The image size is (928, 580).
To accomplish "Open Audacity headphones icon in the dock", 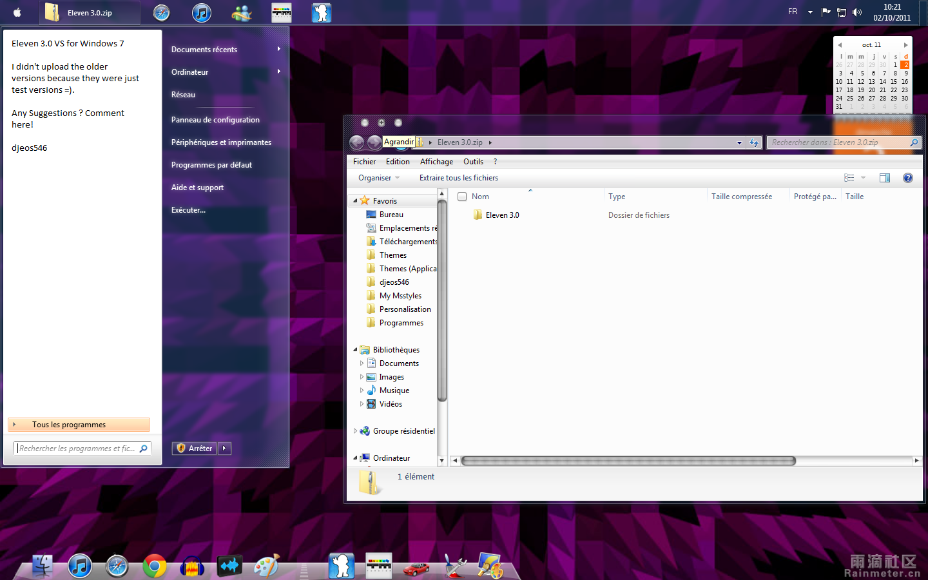I will coord(192,566).
